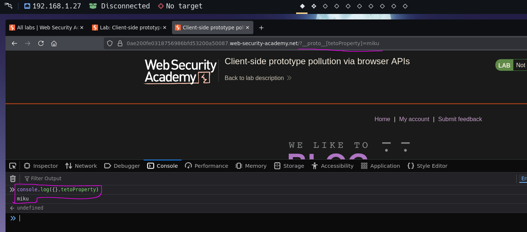Switch to the Inspector panel
This screenshot has width=527, height=232.
[41, 166]
